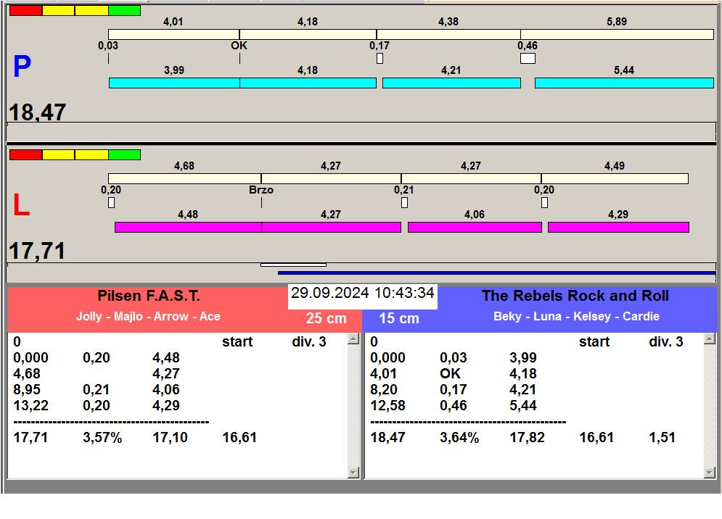Click the 25 cm jump height label
The height and width of the screenshot is (519, 722).
326,318
